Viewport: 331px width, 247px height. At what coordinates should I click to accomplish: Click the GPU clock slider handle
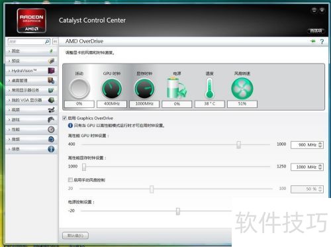[x=238, y=145]
